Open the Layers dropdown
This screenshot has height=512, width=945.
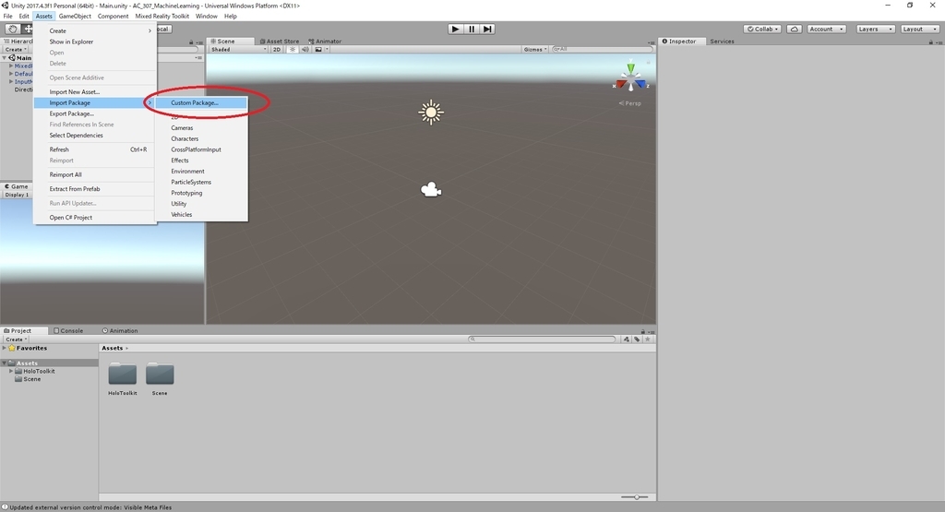875,29
